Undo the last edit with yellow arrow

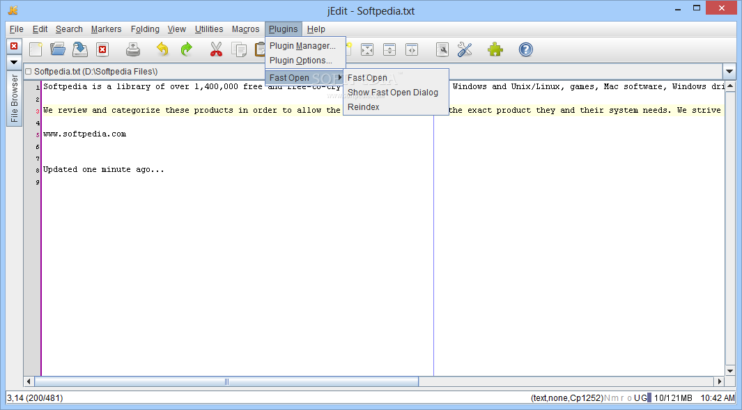(162, 49)
